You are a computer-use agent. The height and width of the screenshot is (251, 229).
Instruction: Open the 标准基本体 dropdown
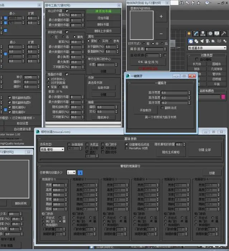pyautogui.click(x=207, y=48)
